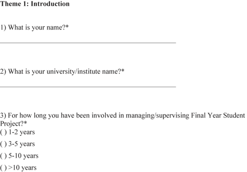
Task: Click the university/institute name answer line
Action: [88, 87]
